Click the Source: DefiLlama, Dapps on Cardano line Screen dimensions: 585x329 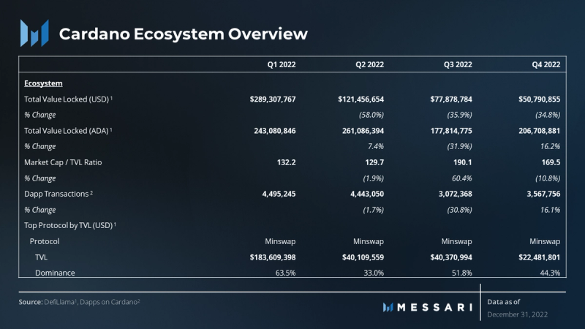pos(80,302)
